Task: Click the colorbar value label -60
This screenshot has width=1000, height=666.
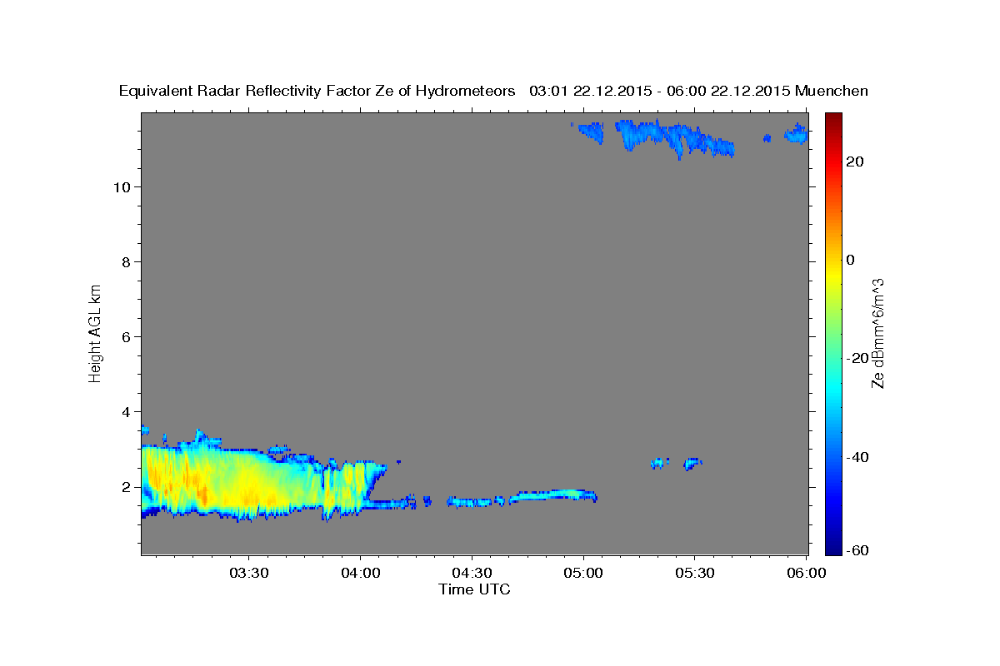Action: [x=857, y=550]
